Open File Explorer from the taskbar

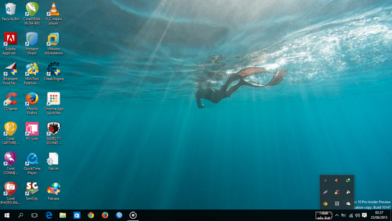(63, 215)
